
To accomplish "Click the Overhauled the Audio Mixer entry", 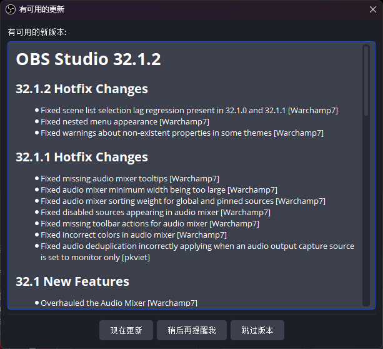I will pyautogui.click(x=119, y=303).
